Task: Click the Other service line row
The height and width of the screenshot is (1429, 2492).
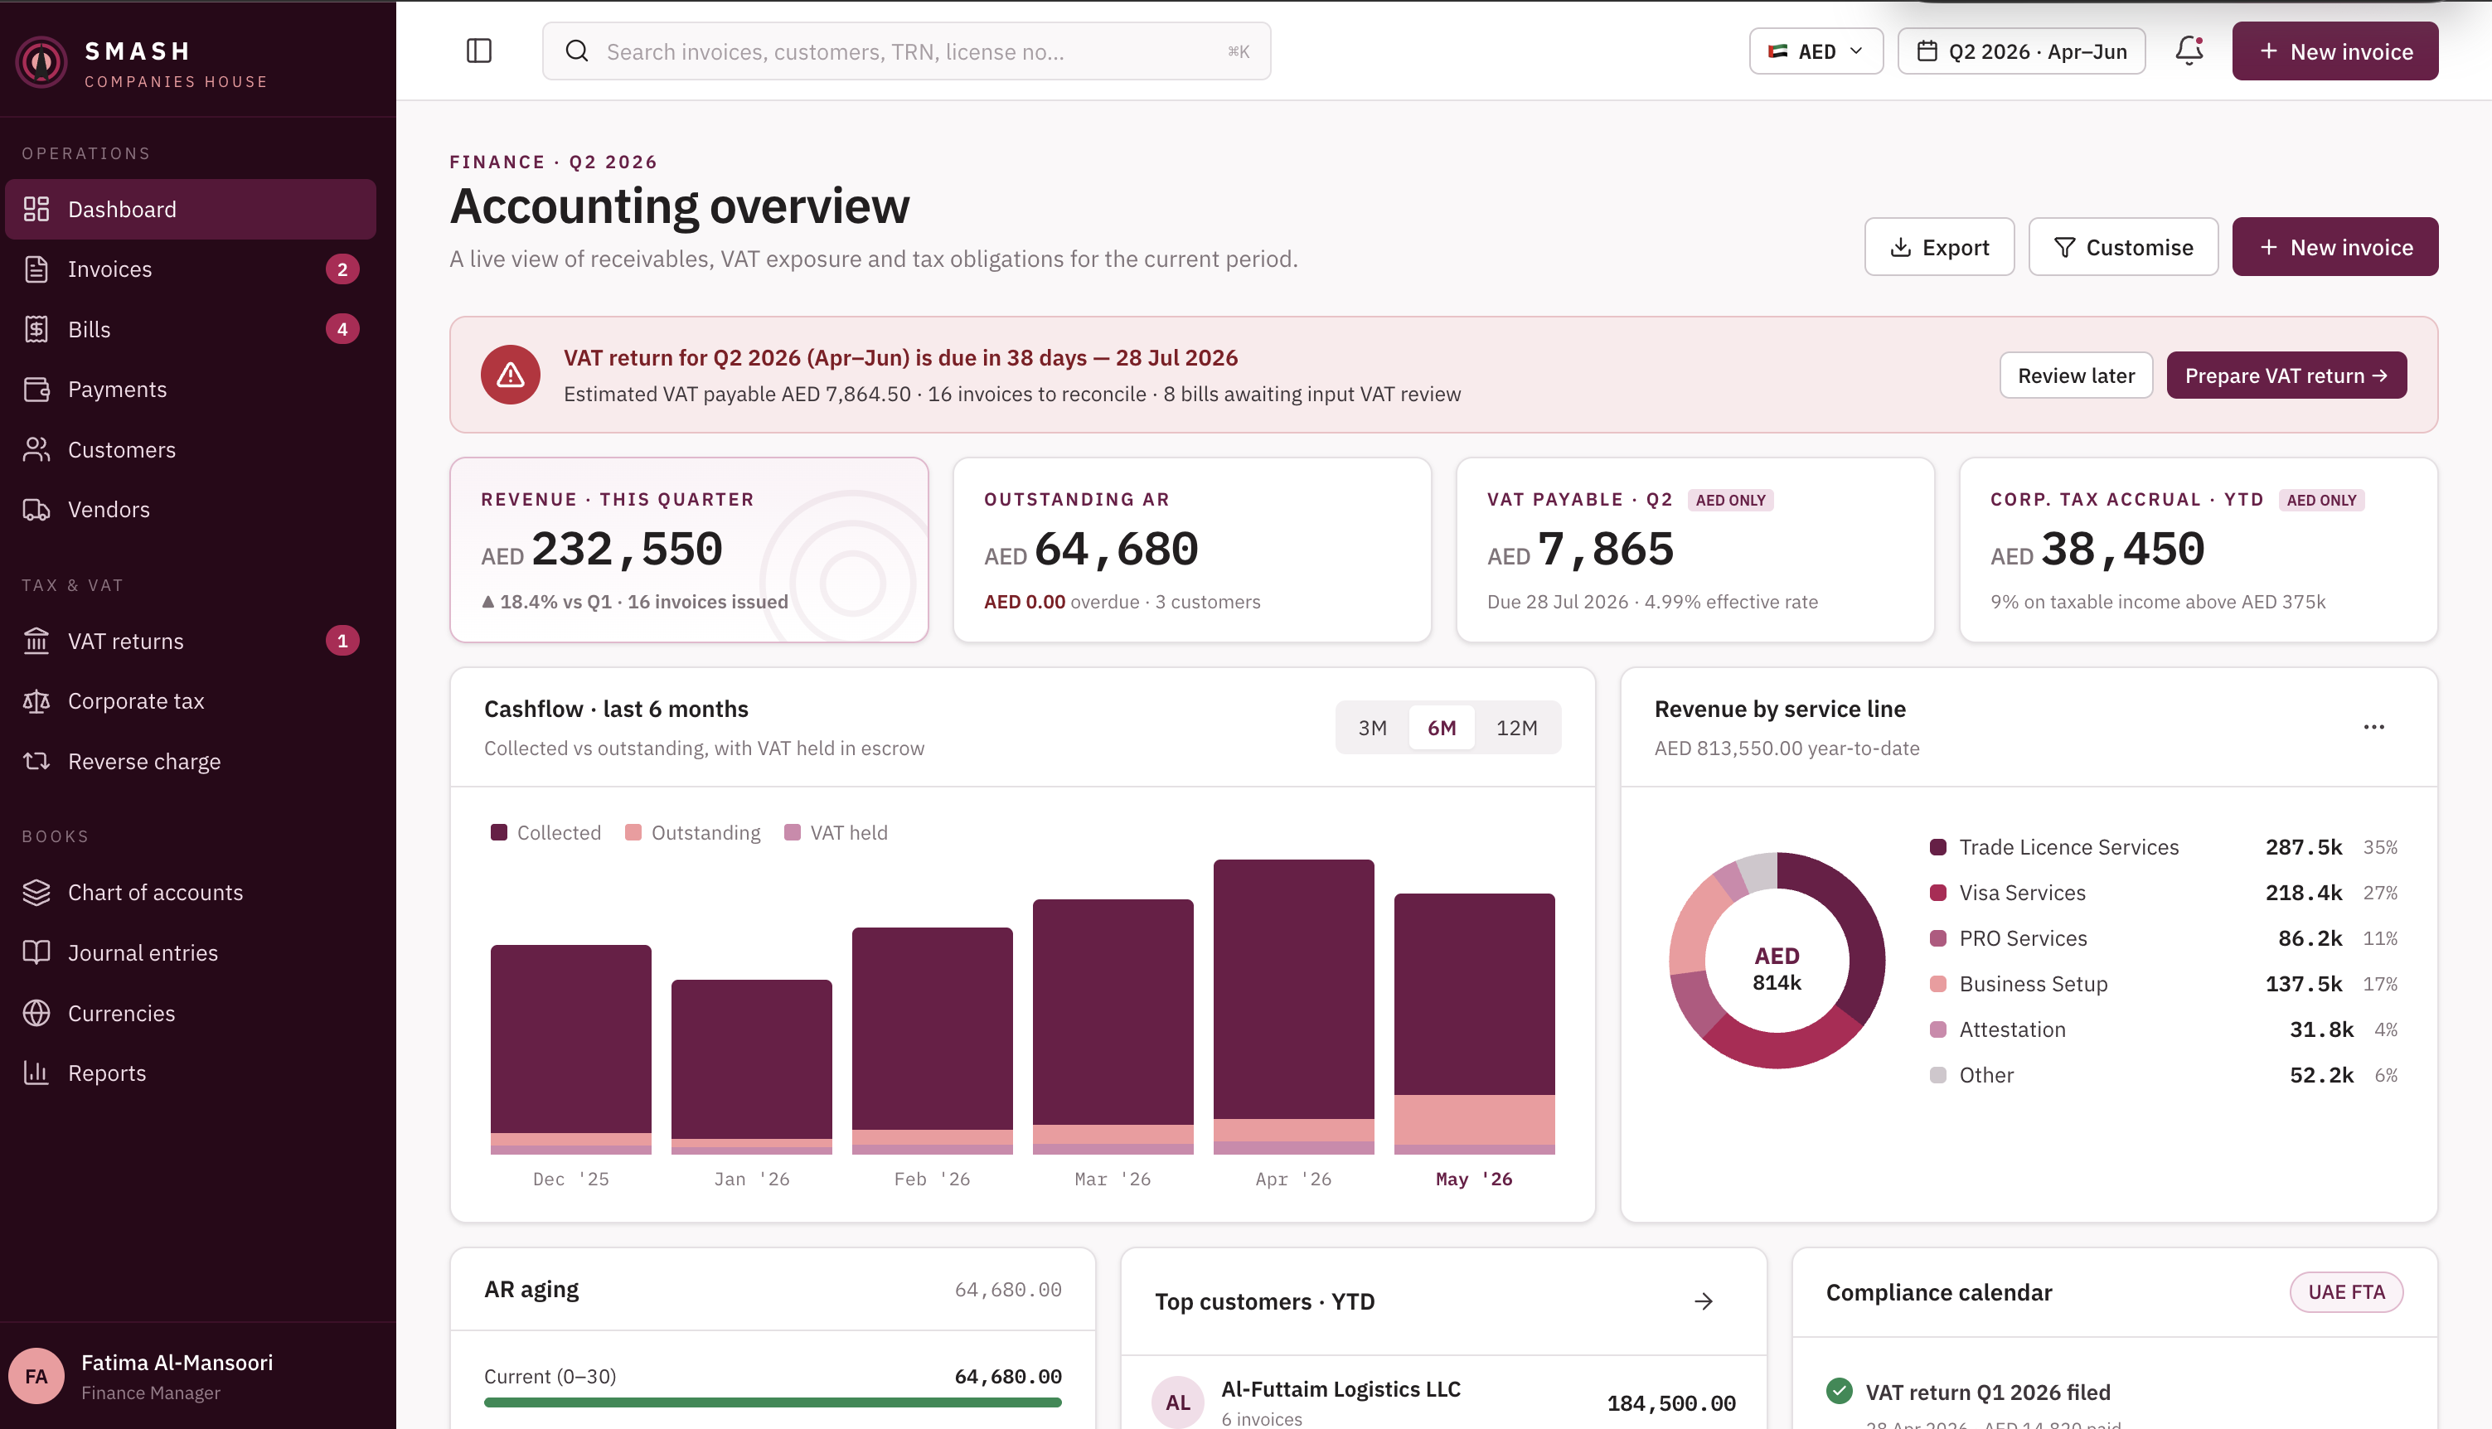Action: pyautogui.click(x=2163, y=1075)
